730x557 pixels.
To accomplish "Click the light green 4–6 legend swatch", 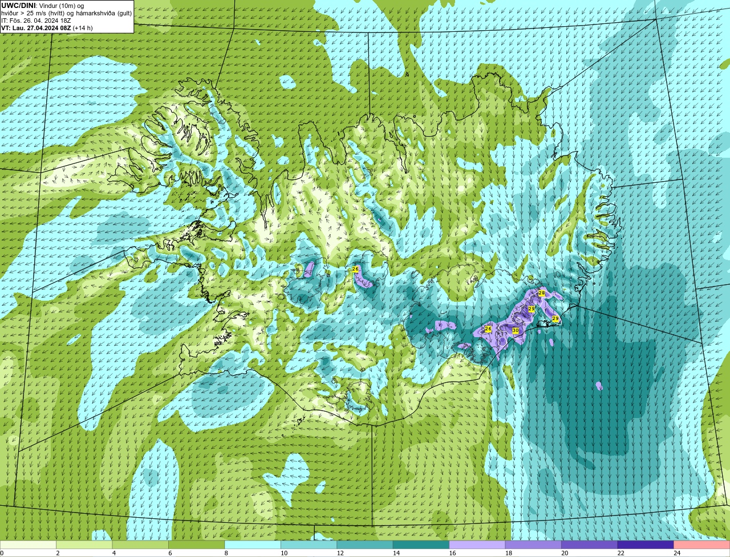I will point(141,544).
